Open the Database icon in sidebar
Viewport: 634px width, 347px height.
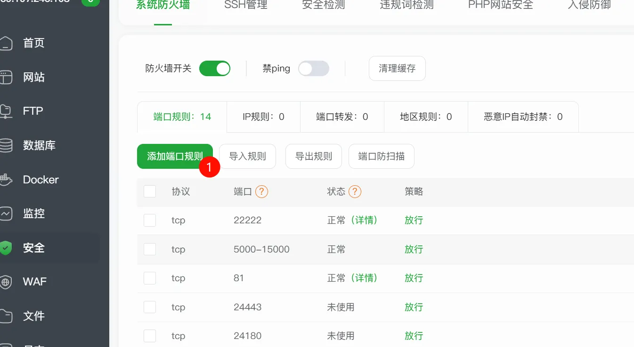[6, 146]
